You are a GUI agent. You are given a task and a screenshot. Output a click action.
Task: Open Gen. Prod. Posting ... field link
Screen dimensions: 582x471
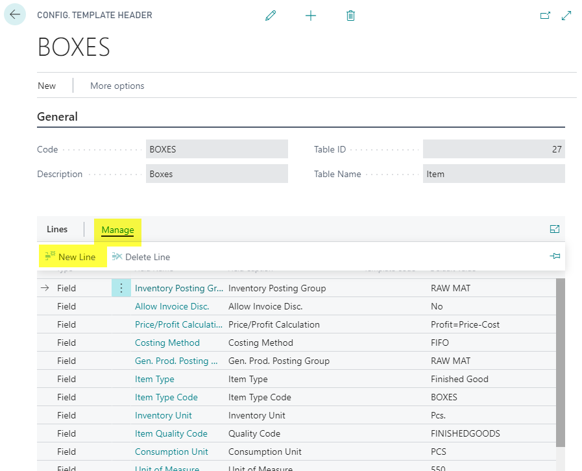[176, 361]
